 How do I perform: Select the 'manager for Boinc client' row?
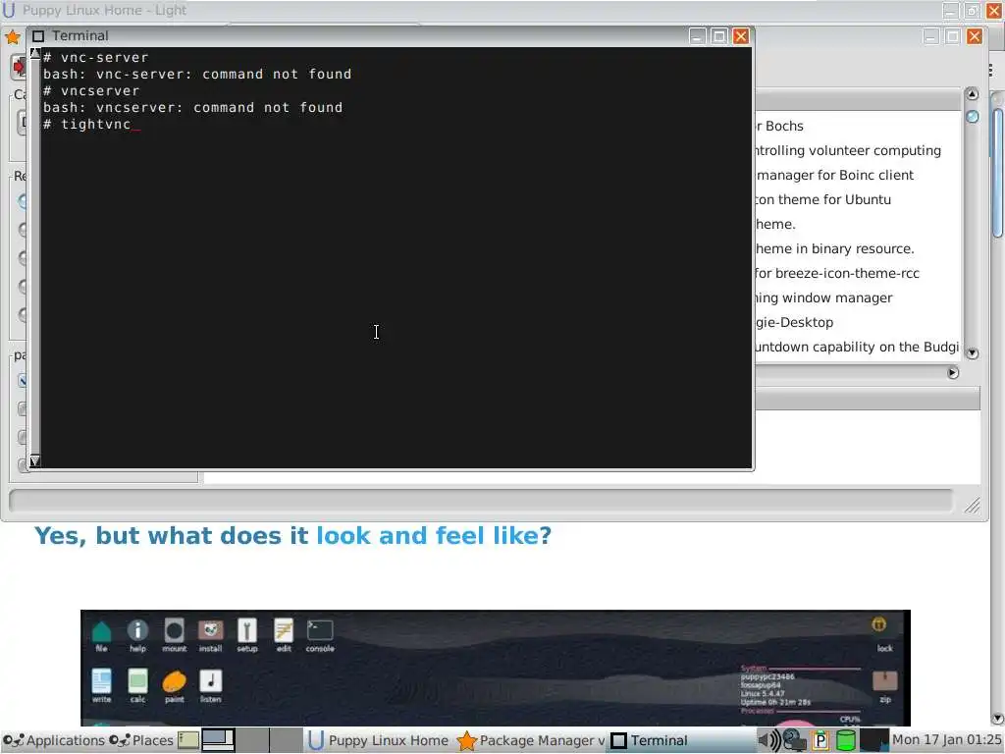[858, 175]
